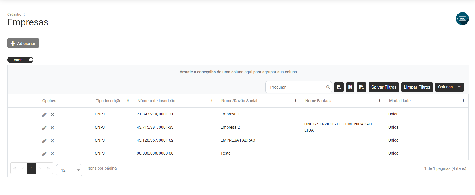The image size is (475, 195).
Task: Open the WIKI help icon
Action: click(462, 18)
